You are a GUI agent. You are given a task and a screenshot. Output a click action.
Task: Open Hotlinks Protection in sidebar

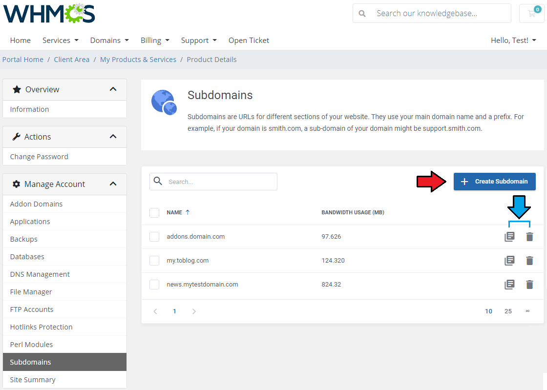click(x=64, y=327)
